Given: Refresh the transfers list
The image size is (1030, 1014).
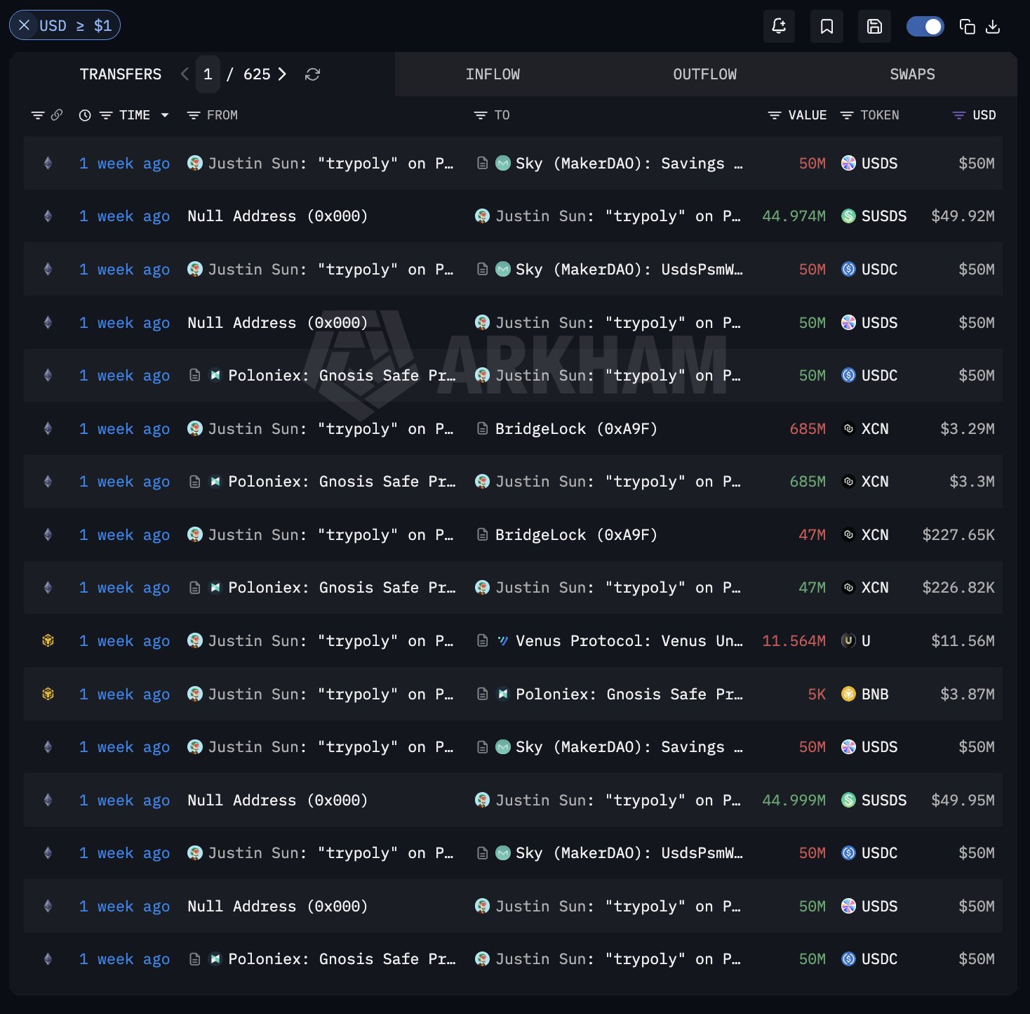Looking at the screenshot, I should (313, 74).
